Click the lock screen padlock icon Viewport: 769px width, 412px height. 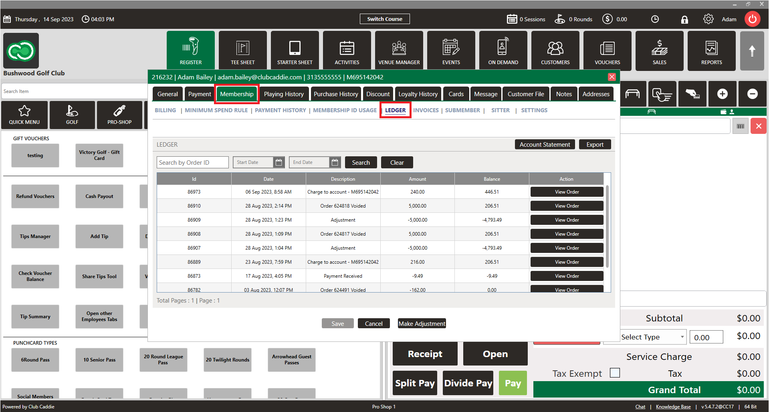tap(684, 19)
